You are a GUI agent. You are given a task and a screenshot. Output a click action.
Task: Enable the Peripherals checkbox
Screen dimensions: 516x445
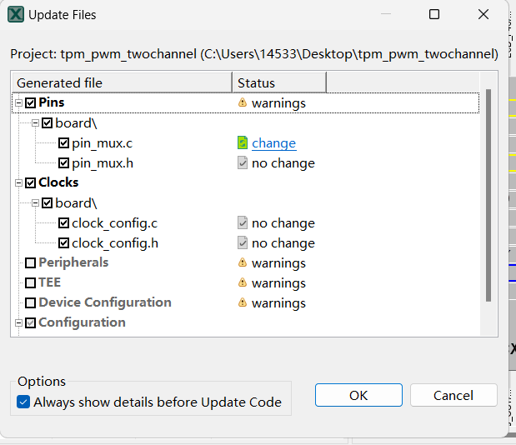[31, 263]
